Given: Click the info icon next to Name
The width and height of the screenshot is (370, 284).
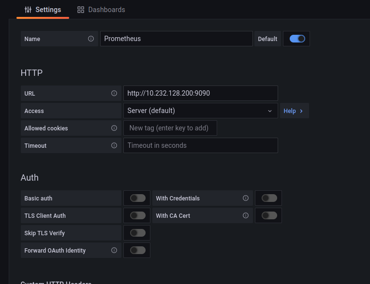Looking at the screenshot, I should 91,39.
